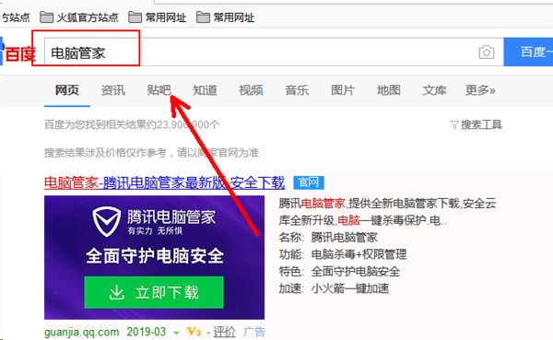Click the camera image search icon

click(487, 53)
